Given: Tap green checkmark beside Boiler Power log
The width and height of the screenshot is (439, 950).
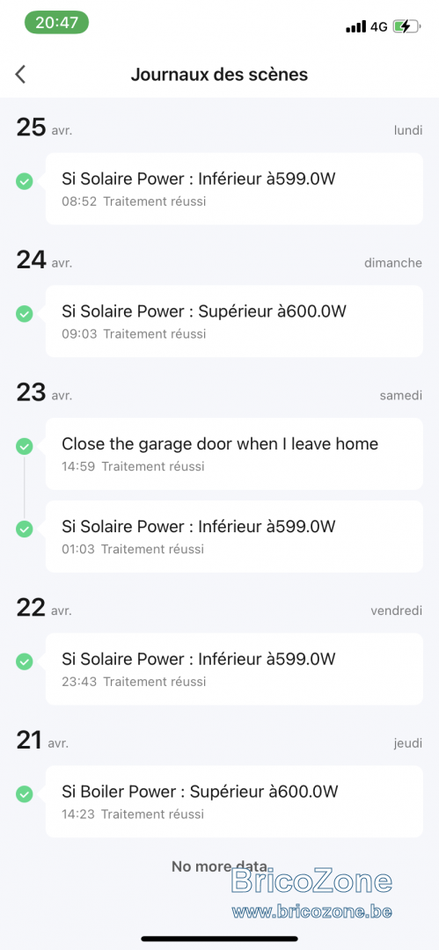Looking at the screenshot, I should (x=25, y=793).
